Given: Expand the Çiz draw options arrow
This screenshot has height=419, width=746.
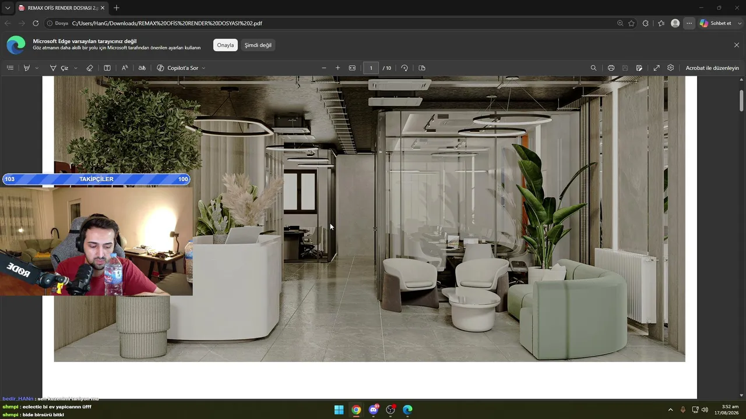Looking at the screenshot, I should click(76, 68).
